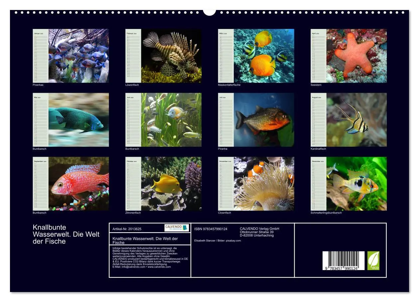Click the 'Dezember' month heading on the calendar strip
The image size is (419, 302).
point(316,161)
